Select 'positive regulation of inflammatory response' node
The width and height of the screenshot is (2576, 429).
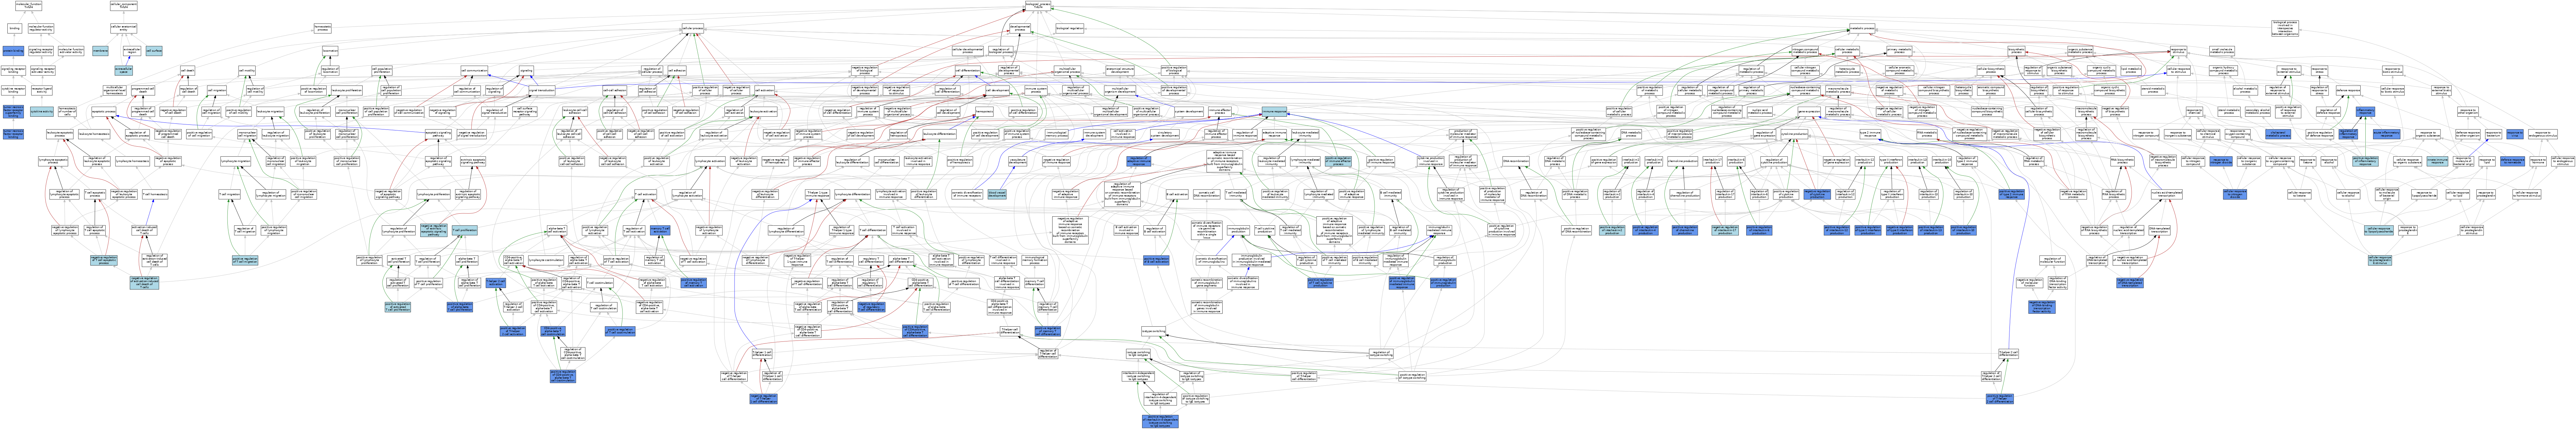[x=2365, y=161]
